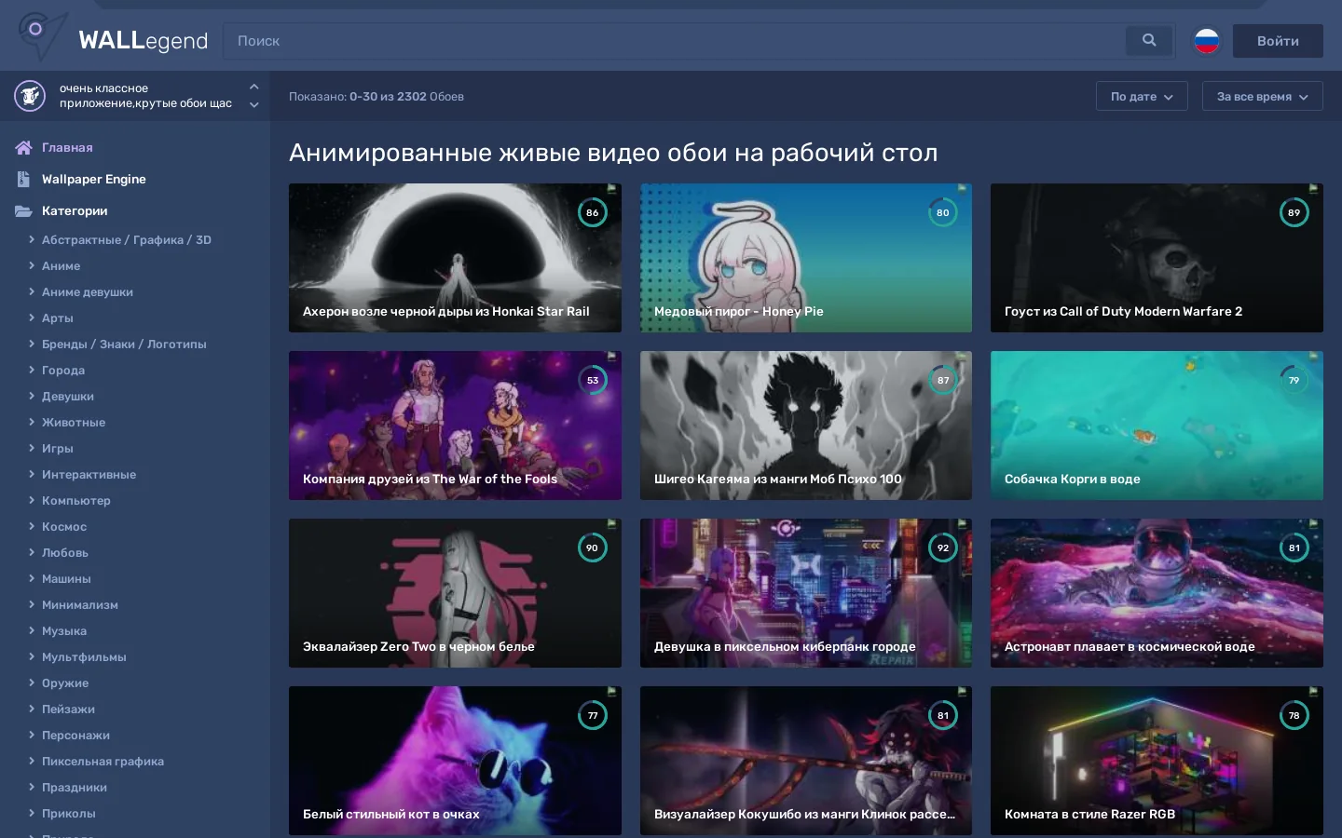Open Компания друзей The War of the Fools
Screen dimensions: 1342x838
tap(455, 426)
